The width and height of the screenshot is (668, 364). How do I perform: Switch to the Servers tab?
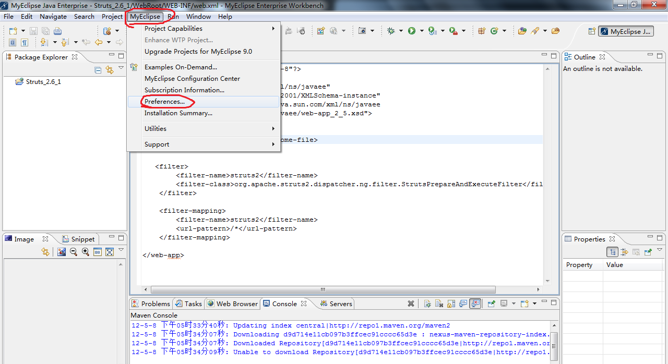(336, 304)
